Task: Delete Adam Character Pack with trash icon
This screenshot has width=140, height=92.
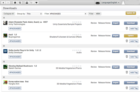Action: (x=127, y=28)
